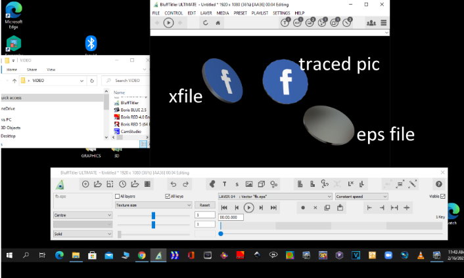Click the new show plus-circle icon

pyautogui.click(x=85, y=184)
